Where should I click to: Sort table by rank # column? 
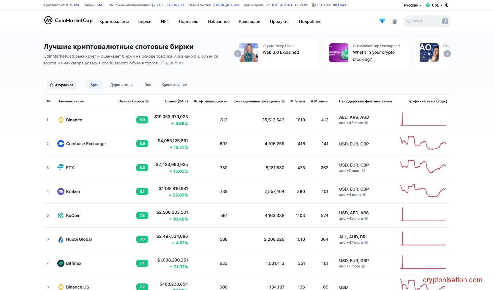pos(48,101)
